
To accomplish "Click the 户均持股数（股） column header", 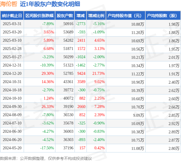I will pyautogui.click(x=163, y=16).
